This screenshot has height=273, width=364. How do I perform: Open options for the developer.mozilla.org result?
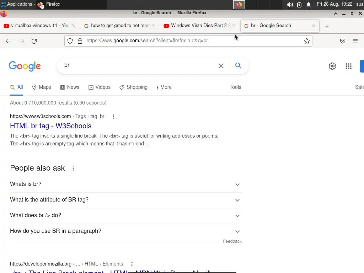click(x=132, y=264)
